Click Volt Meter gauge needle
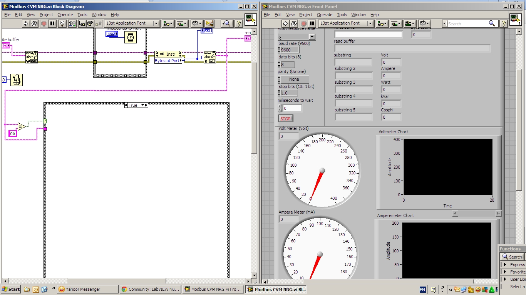Image resolution: width=526 pixels, height=295 pixels. pos(317,184)
